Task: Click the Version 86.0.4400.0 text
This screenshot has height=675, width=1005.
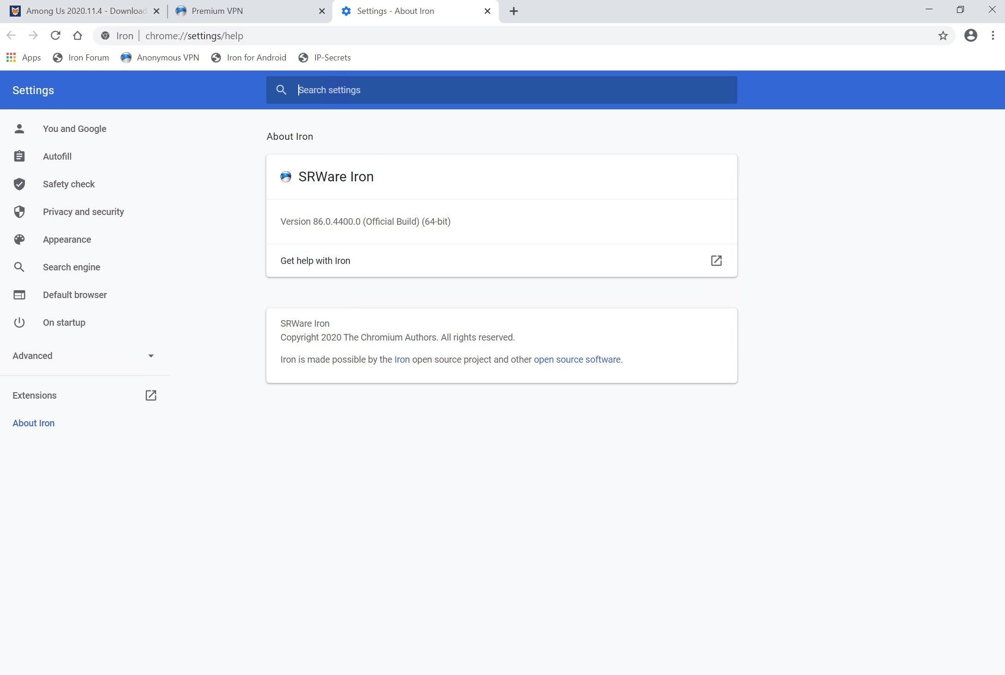Action: point(365,221)
